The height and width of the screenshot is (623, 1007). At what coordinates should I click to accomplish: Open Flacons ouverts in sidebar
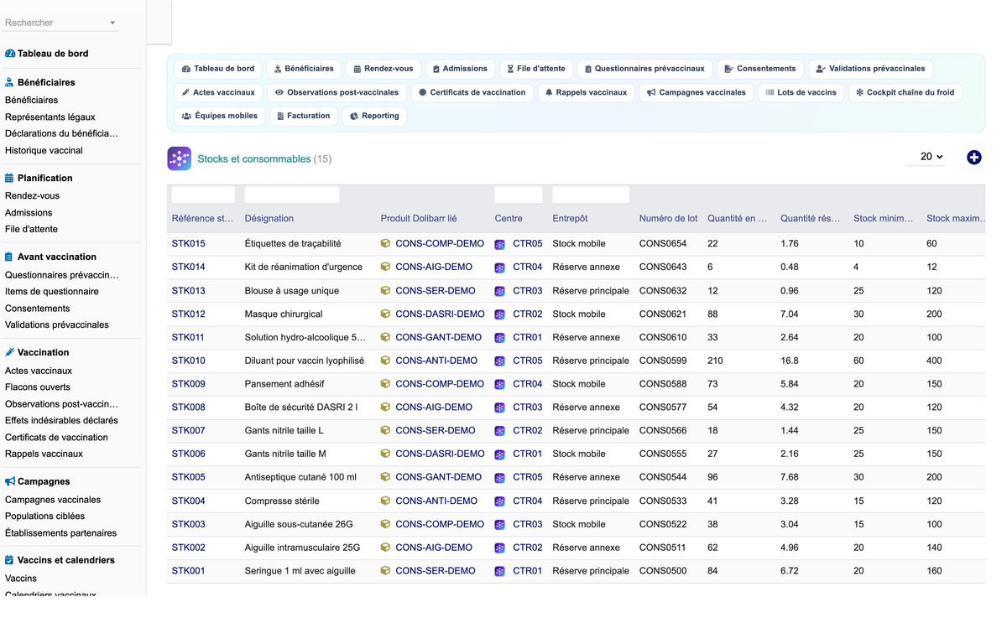pos(38,387)
